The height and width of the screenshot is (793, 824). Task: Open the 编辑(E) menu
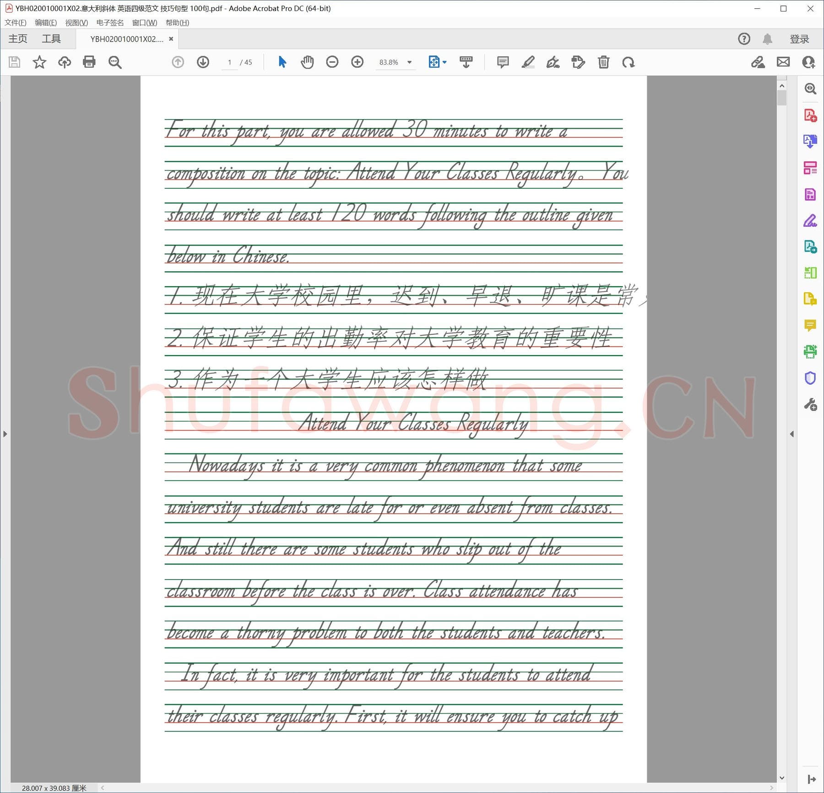[x=46, y=22]
